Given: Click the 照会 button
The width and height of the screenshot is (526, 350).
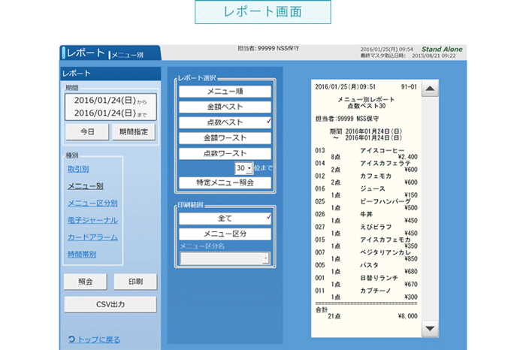Looking at the screenshot, I should click(86, 282).
